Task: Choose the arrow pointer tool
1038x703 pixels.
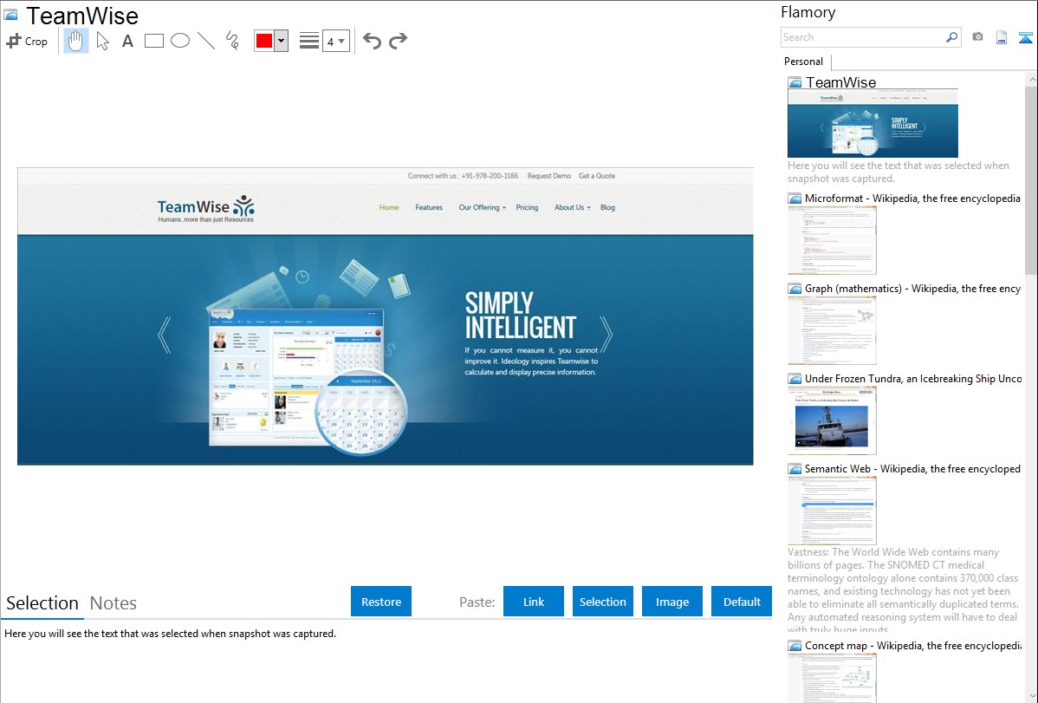Action: point(102,41)
